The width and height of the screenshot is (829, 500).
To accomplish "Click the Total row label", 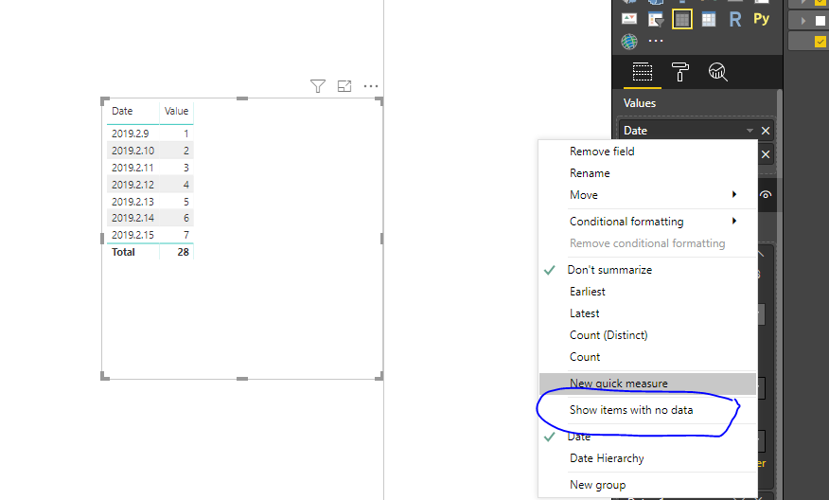I will pos(123,252).
